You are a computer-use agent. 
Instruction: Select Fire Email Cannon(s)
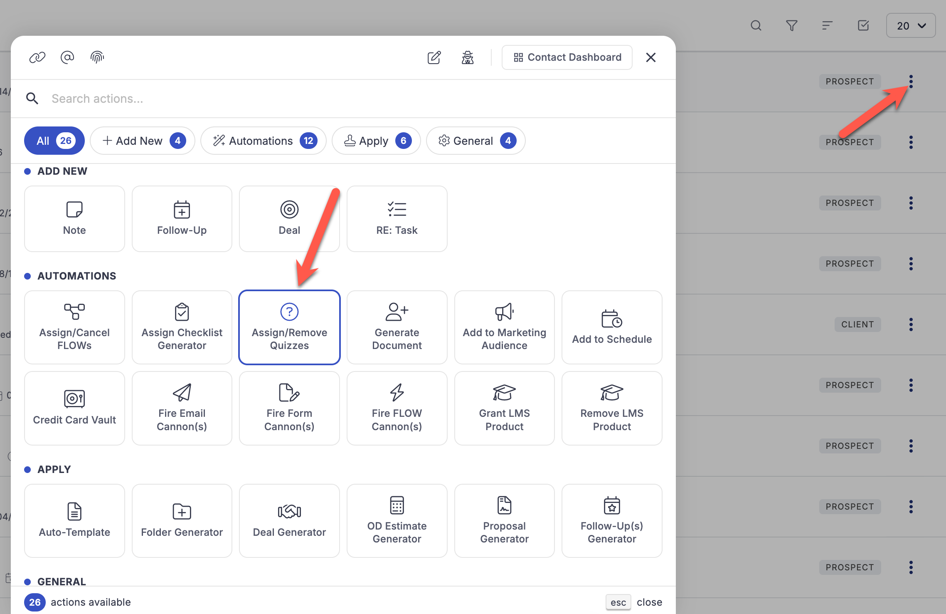(x=182, y=408)
